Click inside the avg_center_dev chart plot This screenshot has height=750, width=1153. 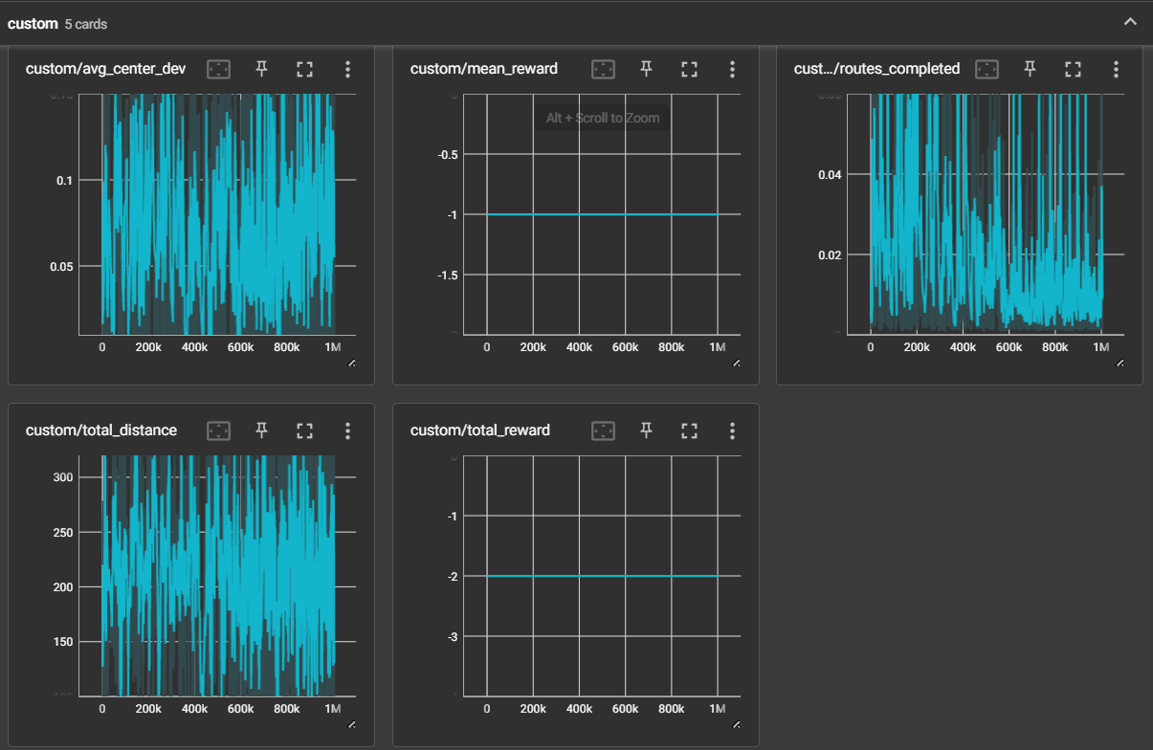click(218, 214)
